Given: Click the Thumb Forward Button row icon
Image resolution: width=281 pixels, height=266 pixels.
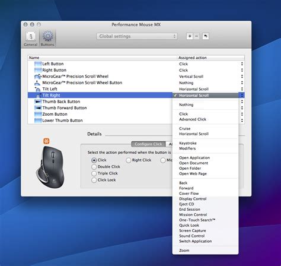Looking at the screenshot, I should click(x=38, y=108).
